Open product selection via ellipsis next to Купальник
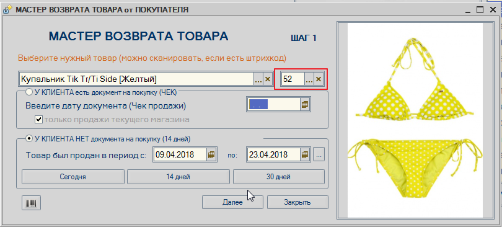Viewport: 502px width, 227px height. point(258,79)
